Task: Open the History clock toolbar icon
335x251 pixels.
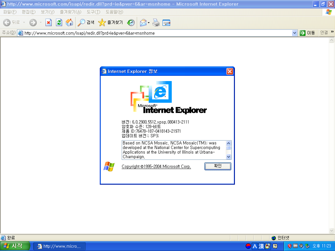Action: point(131,23)
